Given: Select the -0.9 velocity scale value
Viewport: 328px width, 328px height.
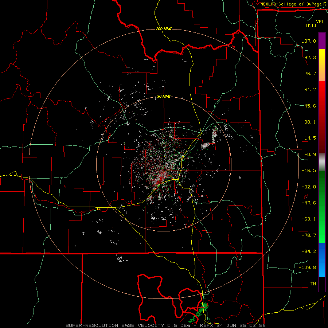Looking at the screenshot, I should pos(310,155).
